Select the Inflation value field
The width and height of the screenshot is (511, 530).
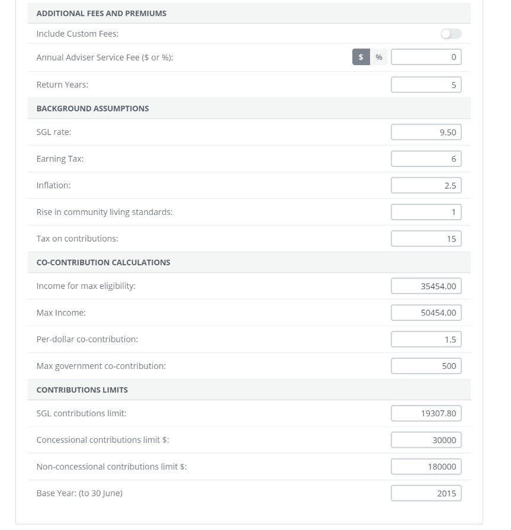click(426, 185)
